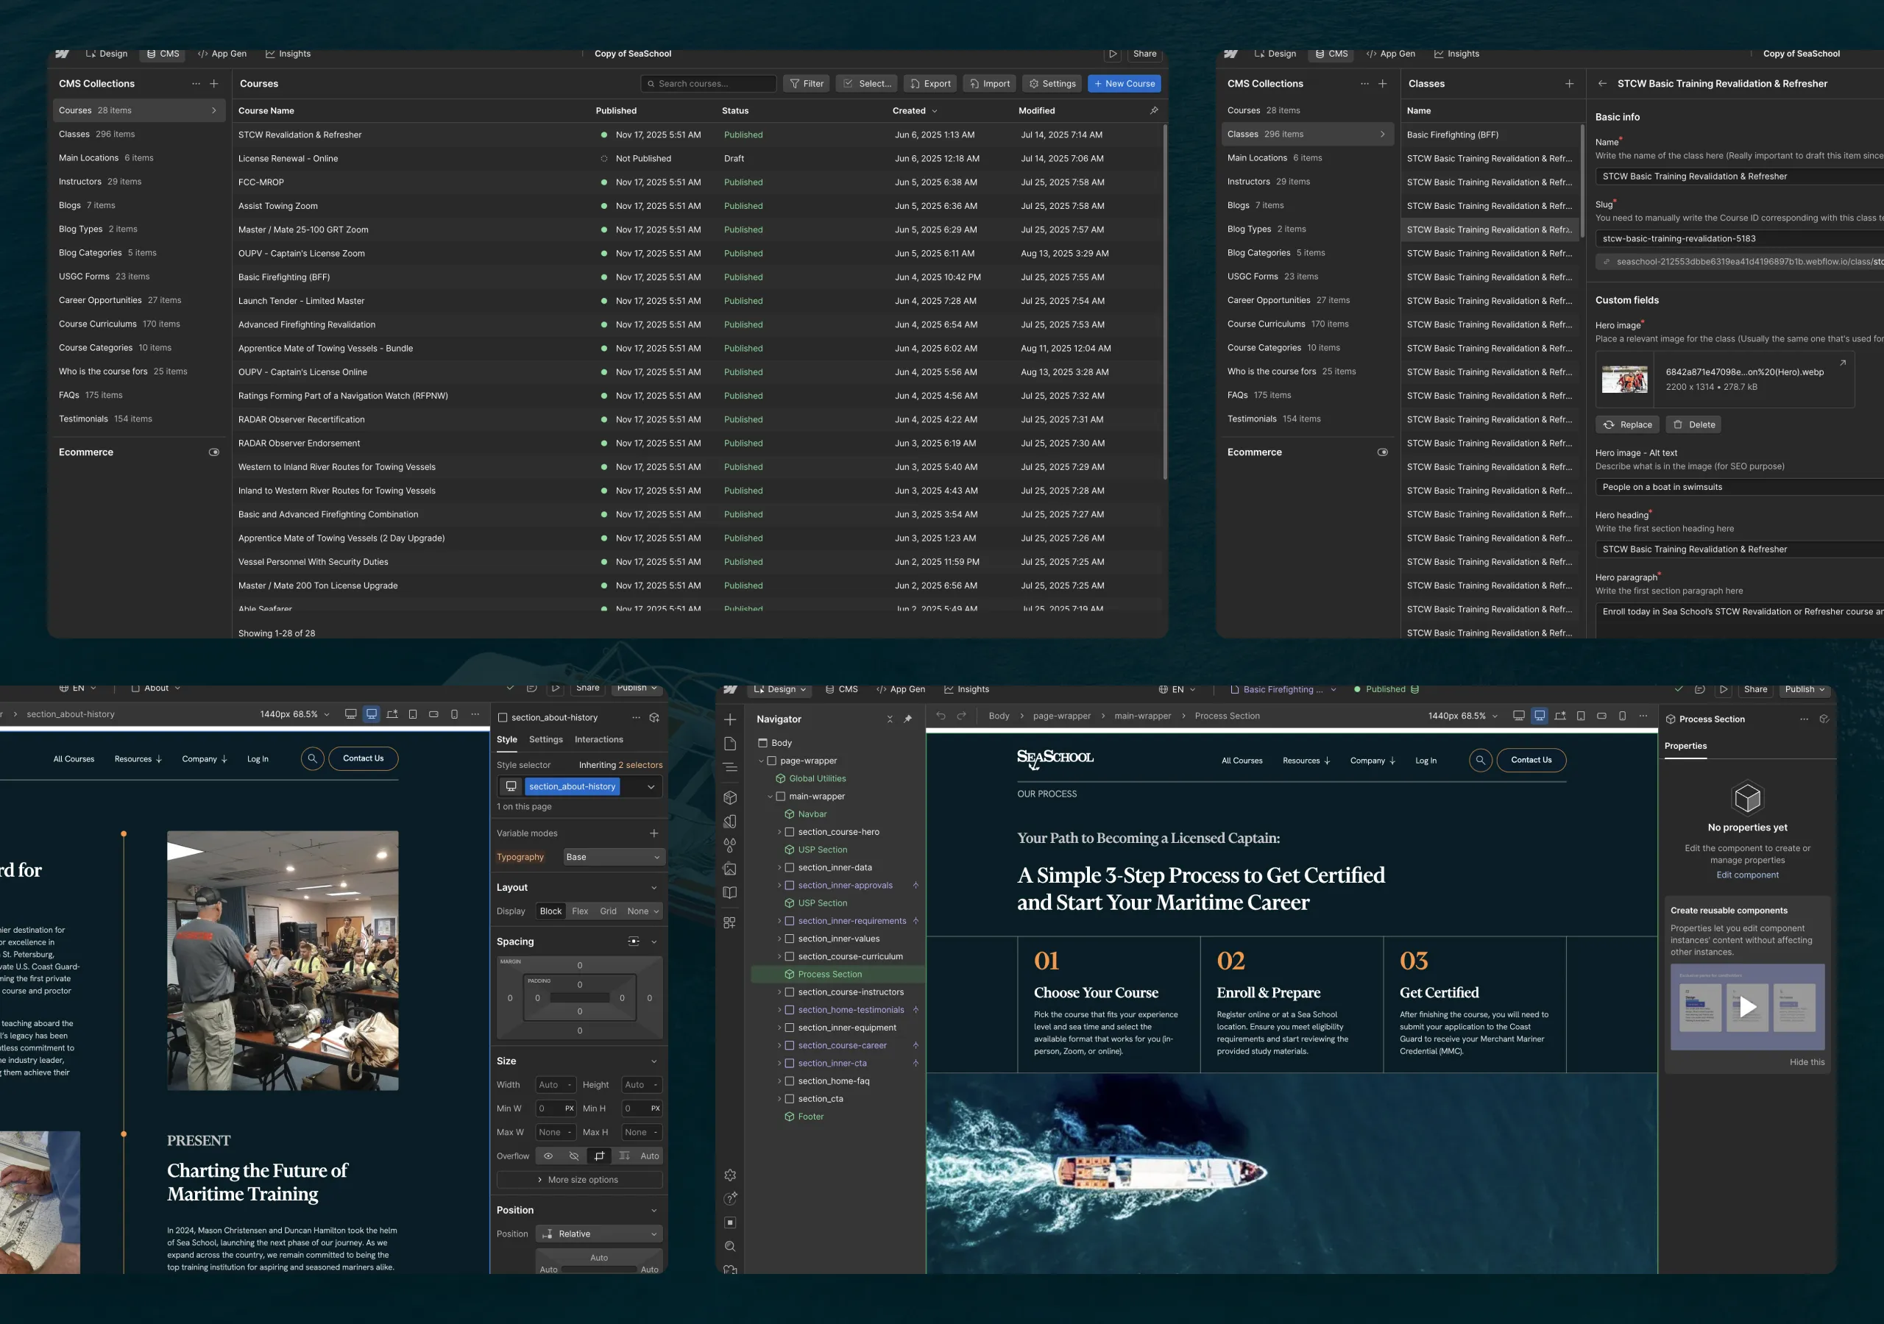Open the Components panel cube icon
This screenshot has width=1884, height=1324.
(x=729, y=797)
